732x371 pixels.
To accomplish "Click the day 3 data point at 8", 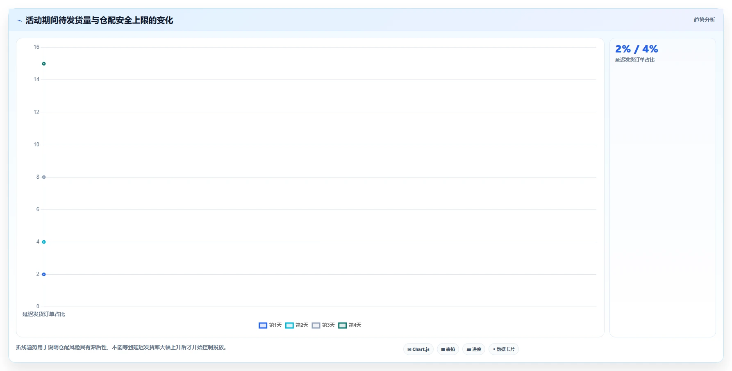I will tap(44, 177).
